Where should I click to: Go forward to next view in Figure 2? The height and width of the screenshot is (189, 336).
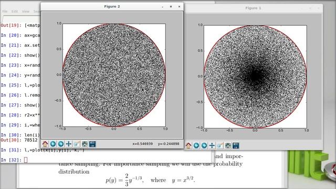(x=61, y=144)
